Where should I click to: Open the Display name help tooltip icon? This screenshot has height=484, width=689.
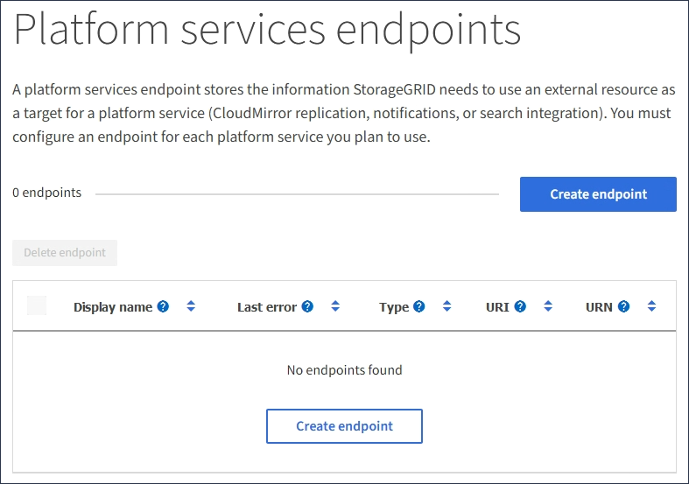pyautogui.click(x=163, y=307)
